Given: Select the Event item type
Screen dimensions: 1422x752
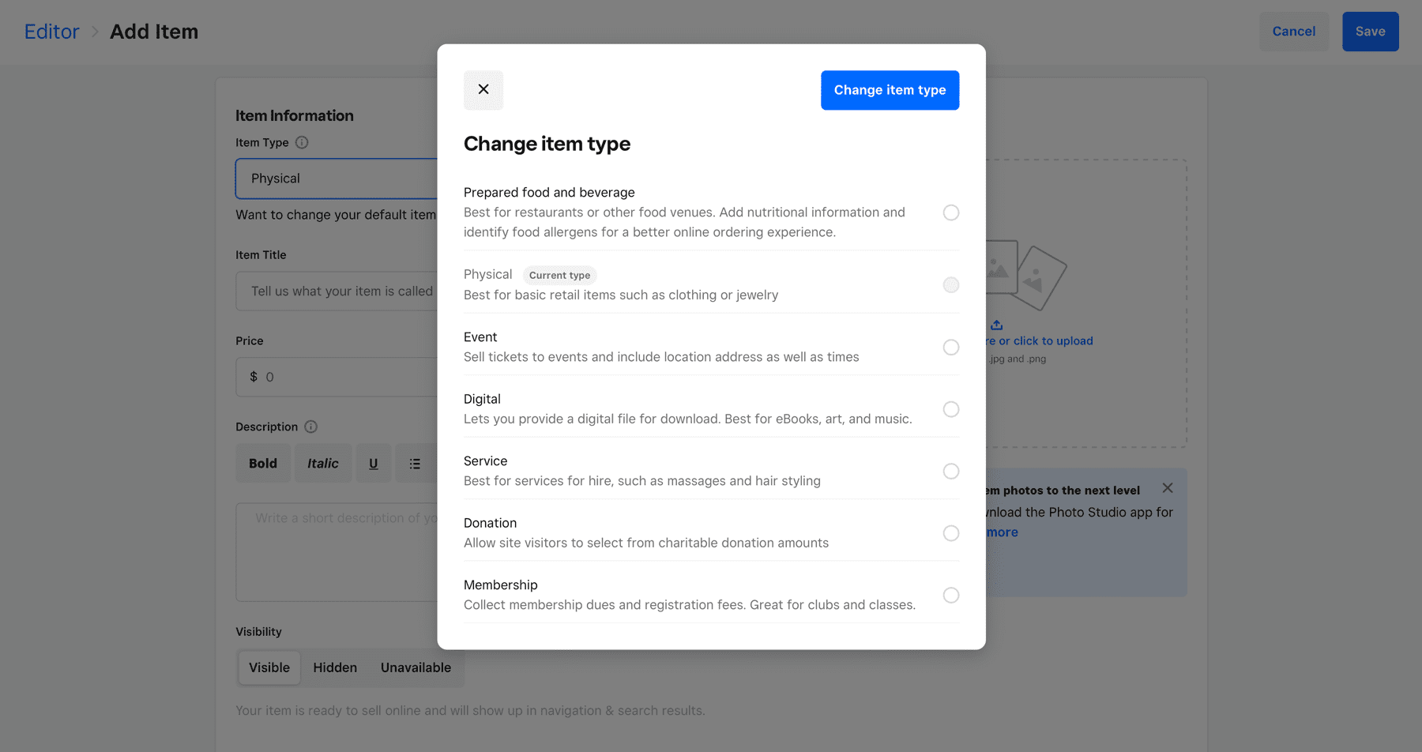Looking at the screenshot, I should [951, 348].
